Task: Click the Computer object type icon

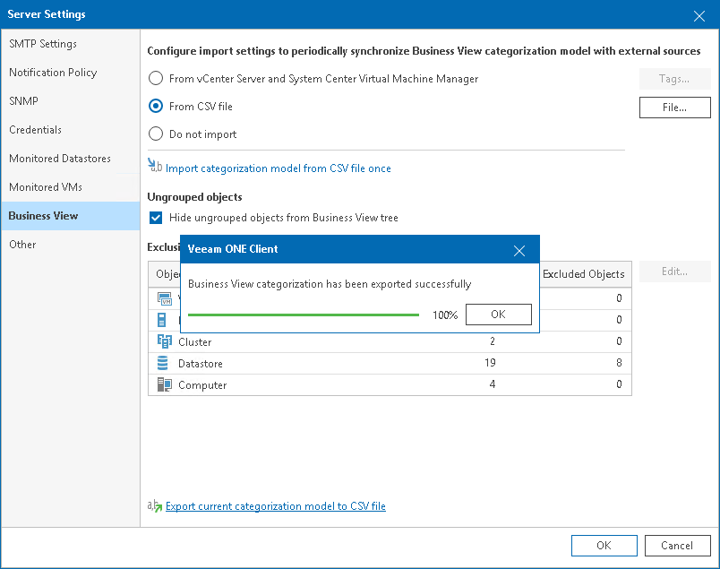Action: 164,384
